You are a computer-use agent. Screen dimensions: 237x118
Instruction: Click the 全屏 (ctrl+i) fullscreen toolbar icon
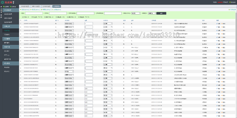tap(52, 9)
